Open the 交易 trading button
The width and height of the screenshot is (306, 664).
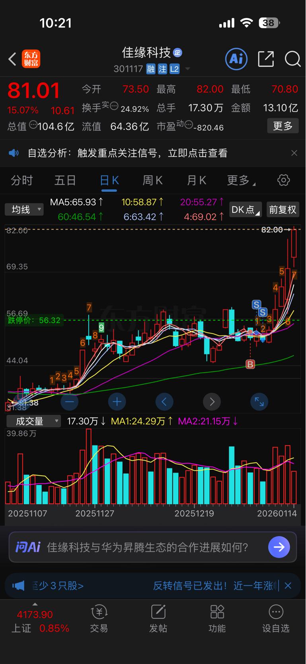click(99, 619)
